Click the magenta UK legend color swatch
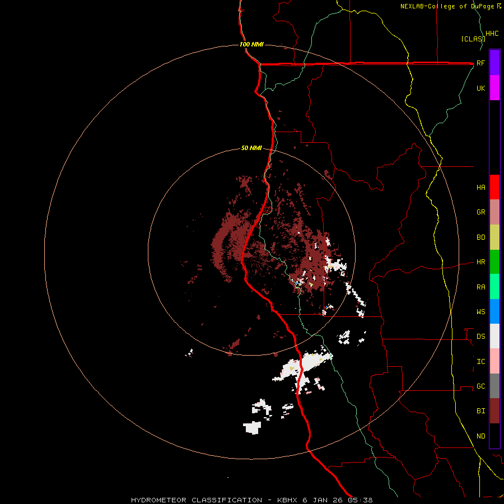504x504 pixels. [494, 88]
